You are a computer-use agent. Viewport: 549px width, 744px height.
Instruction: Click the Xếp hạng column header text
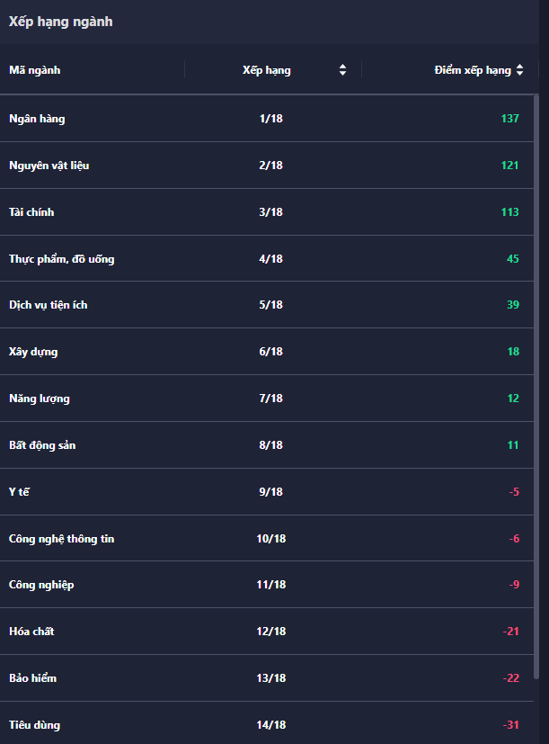(x=266, y=70)
